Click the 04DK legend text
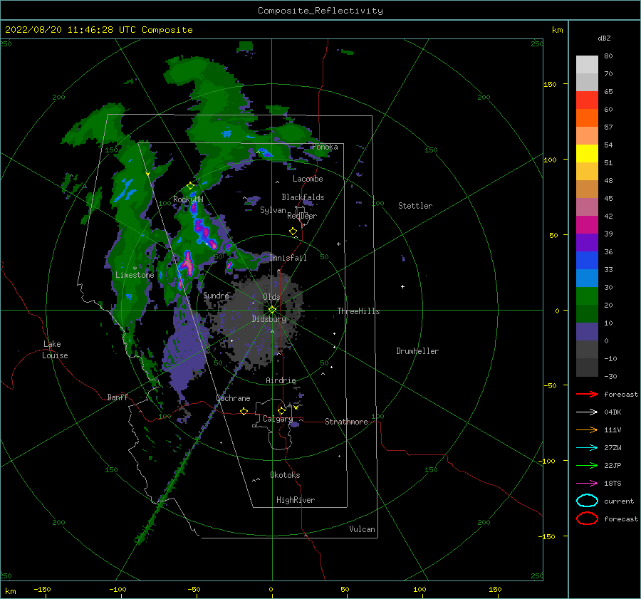Screen dimensions: 641x599 coord(613,412)
